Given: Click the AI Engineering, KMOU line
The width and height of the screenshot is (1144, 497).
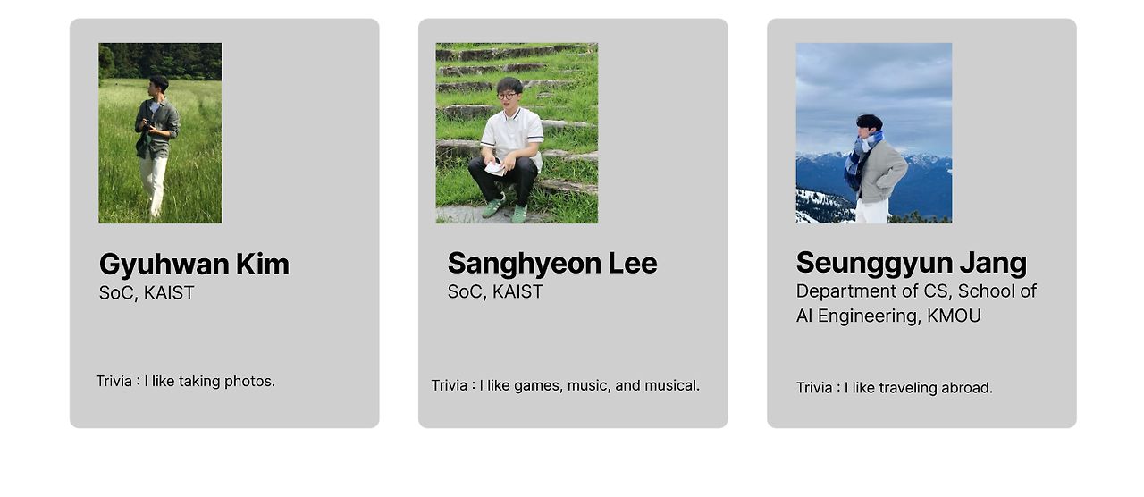Looking at the screenshot, I should (x=888, y=316).
